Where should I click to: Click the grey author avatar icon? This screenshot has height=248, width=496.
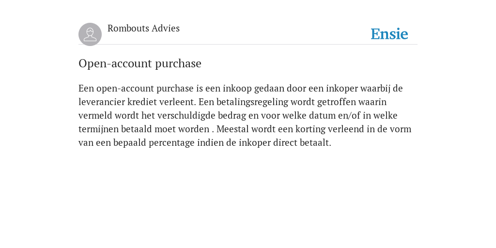(90, 34)
